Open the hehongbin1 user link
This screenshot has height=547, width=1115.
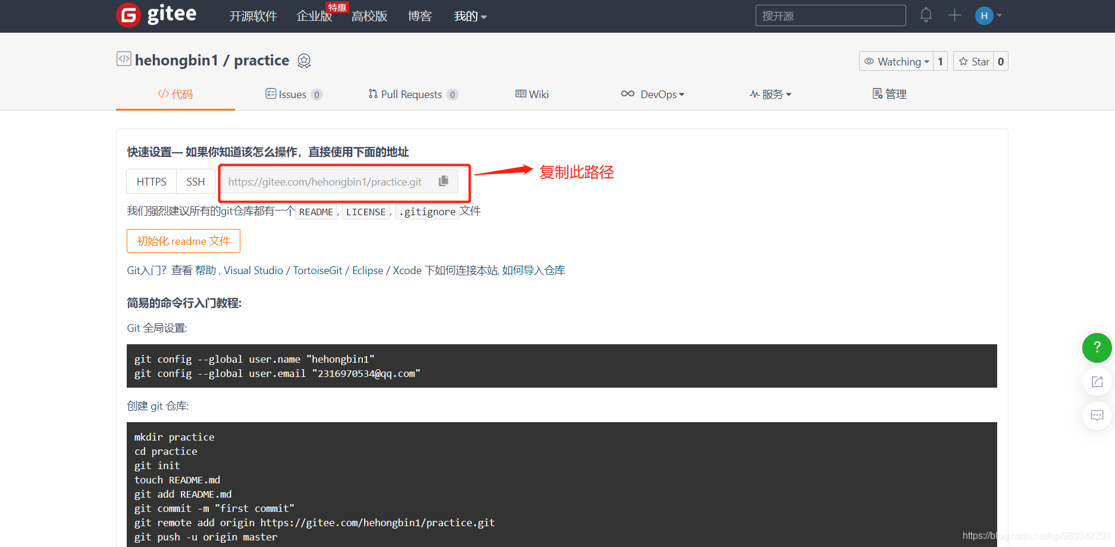click(x=177, y=60)
